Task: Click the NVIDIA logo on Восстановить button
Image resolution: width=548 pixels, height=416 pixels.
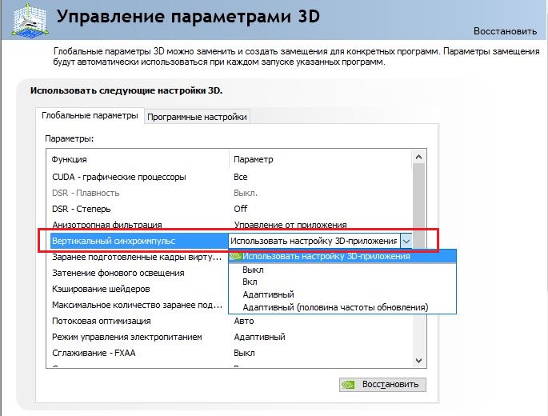Action: (349, 385)
